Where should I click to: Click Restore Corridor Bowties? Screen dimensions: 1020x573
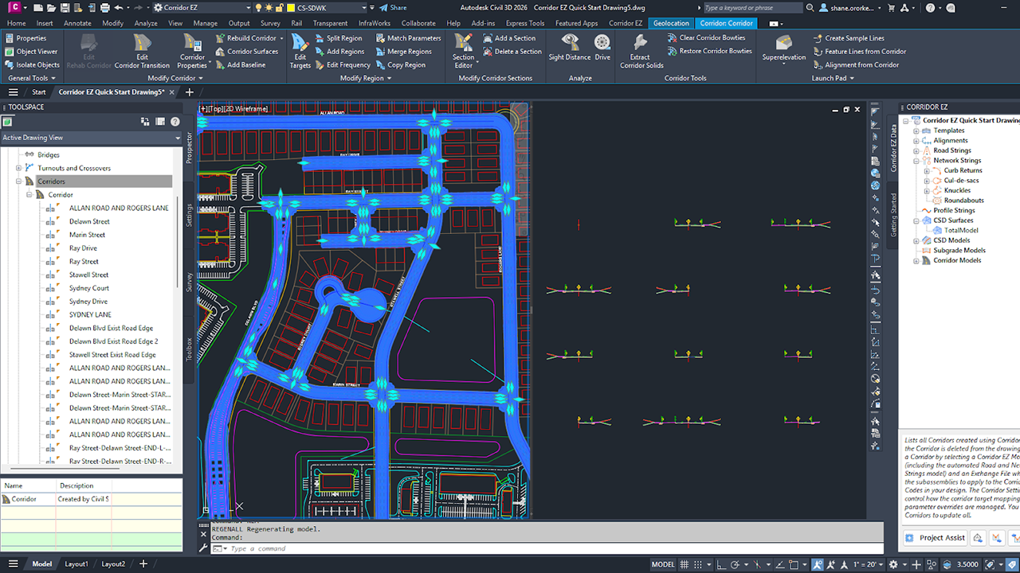(709, 52)
